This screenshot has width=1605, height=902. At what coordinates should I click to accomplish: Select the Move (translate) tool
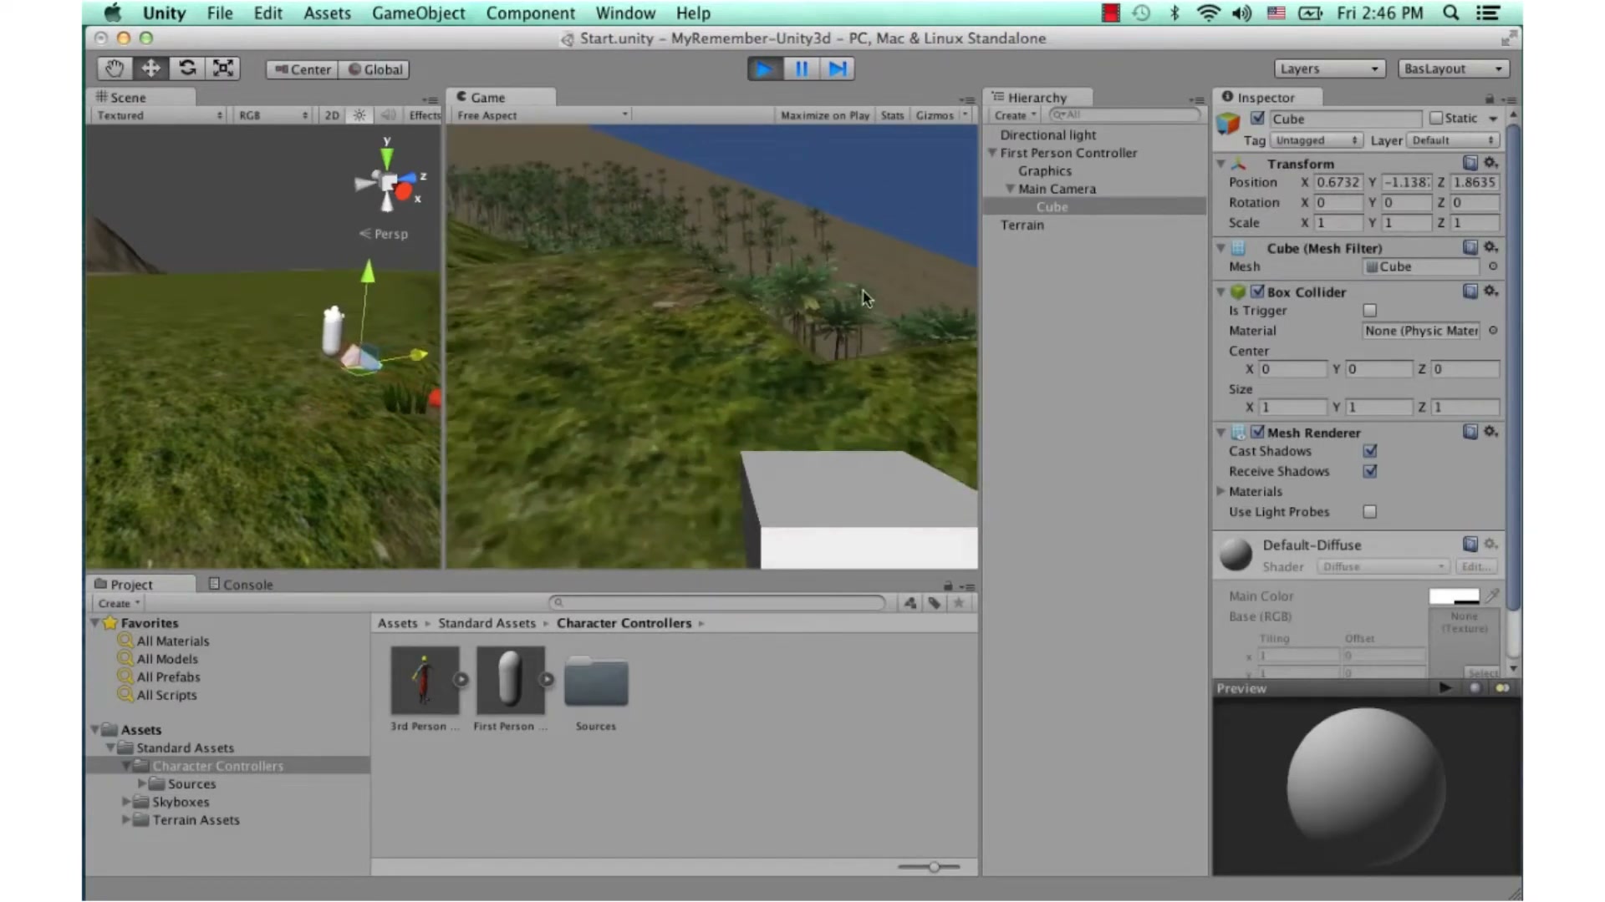point(150,68)
